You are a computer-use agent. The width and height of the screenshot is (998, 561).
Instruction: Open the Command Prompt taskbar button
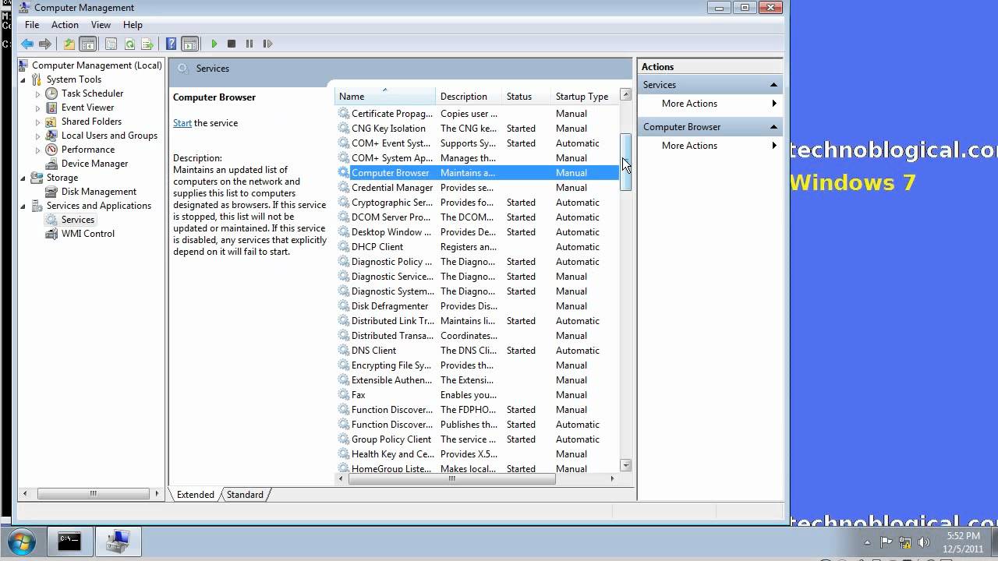[69, 542]
